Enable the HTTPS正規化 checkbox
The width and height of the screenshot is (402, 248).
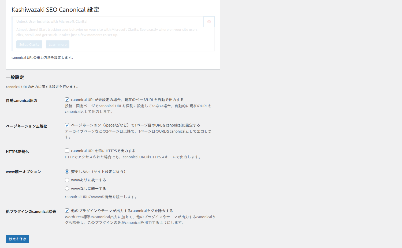(x=67, y=150)
